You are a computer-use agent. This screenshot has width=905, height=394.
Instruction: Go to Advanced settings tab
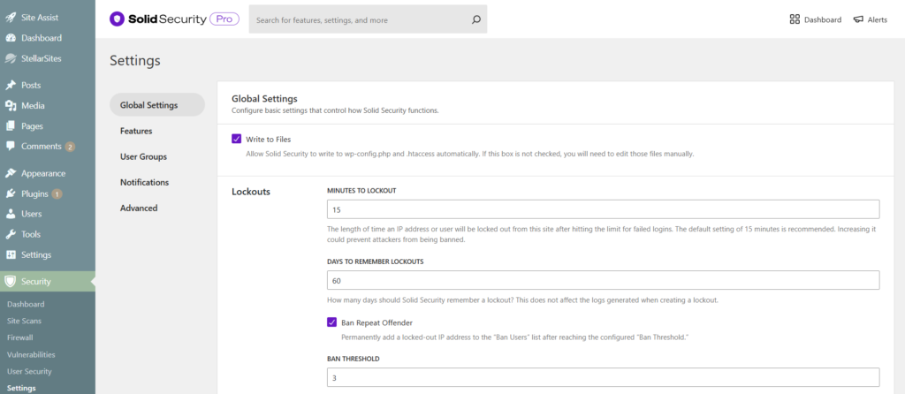(139, 208)
